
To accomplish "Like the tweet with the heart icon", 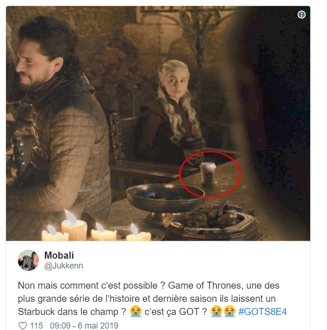I will click(23, 325).
